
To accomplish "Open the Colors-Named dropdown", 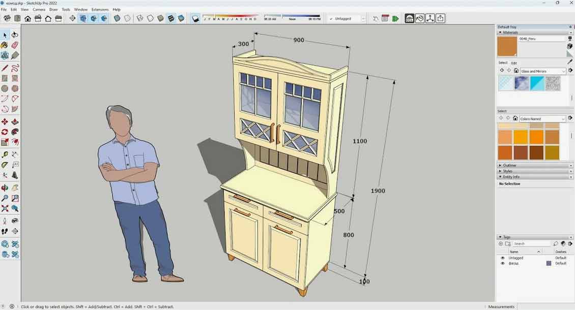I will [x=543, y=119].
